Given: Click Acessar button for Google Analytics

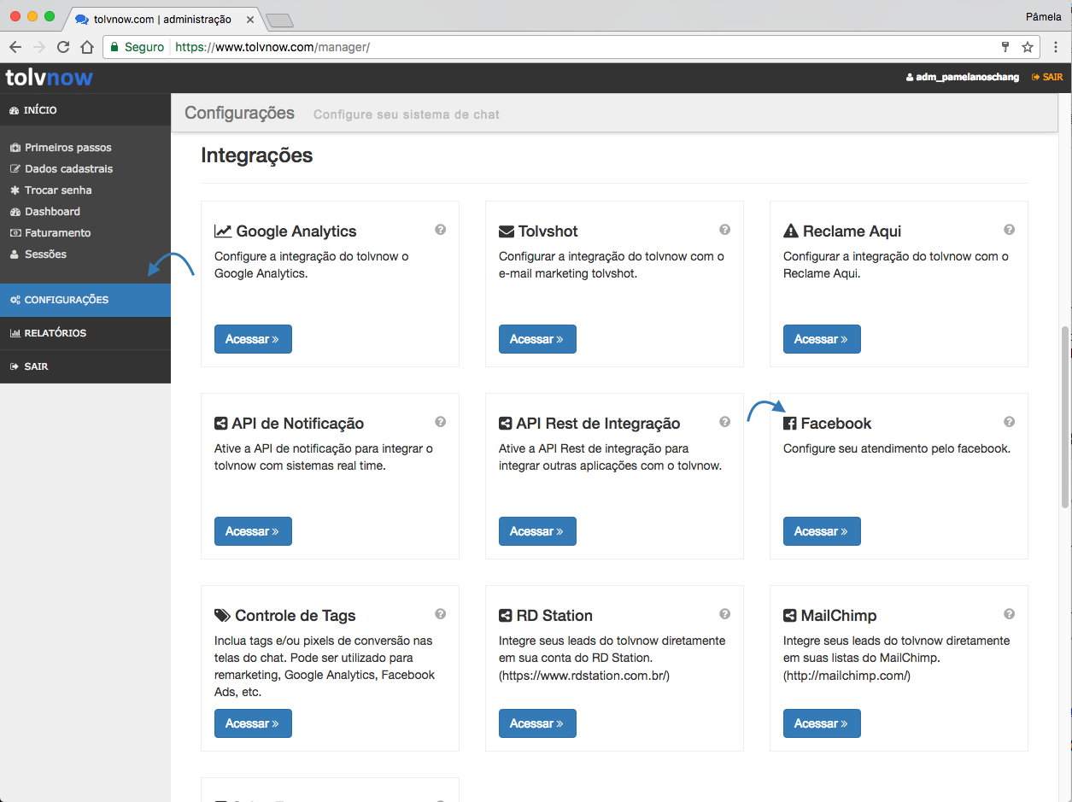Looking at the screenshot, I should click(253, 339).
